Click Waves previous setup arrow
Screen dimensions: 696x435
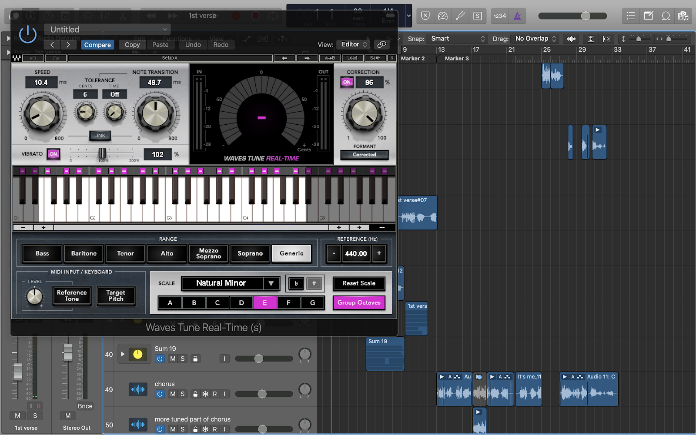tap(284, 58)
